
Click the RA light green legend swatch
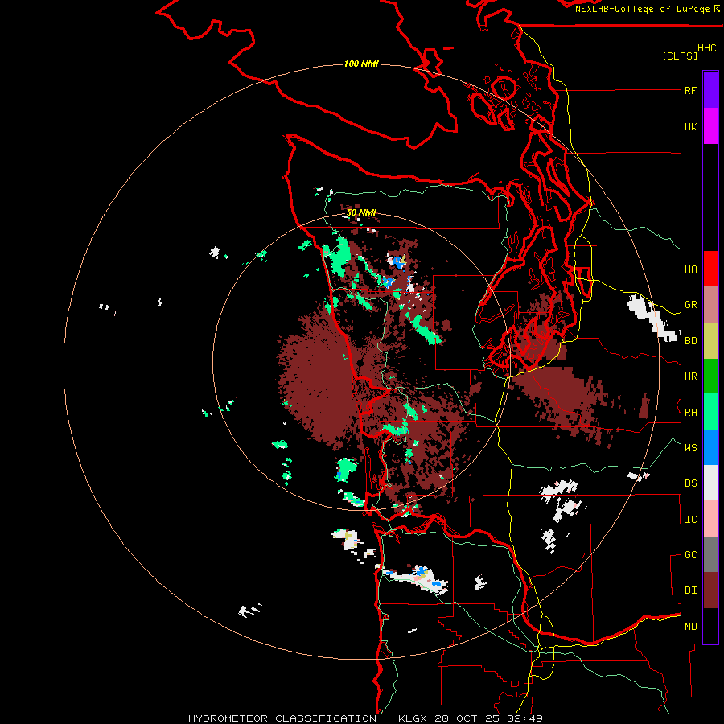(710, 412)
